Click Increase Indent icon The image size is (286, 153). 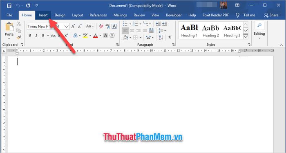[165, 24]
